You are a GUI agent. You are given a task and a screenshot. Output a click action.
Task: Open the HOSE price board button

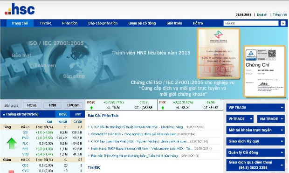point(32,105)
